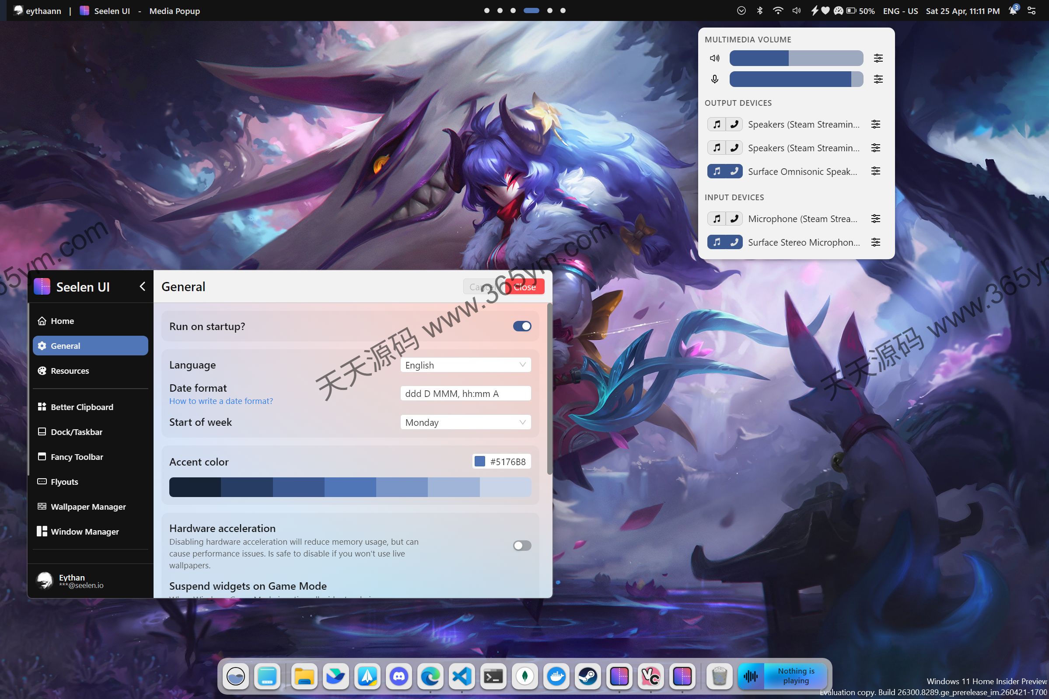Launch Visual Studio Code from the dock
Viewport: 1049px width, 699px height.
(462, 677)
